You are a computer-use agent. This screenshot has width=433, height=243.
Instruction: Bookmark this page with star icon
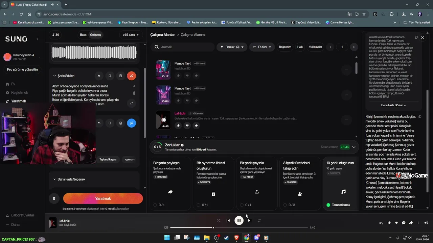(364, 14)
